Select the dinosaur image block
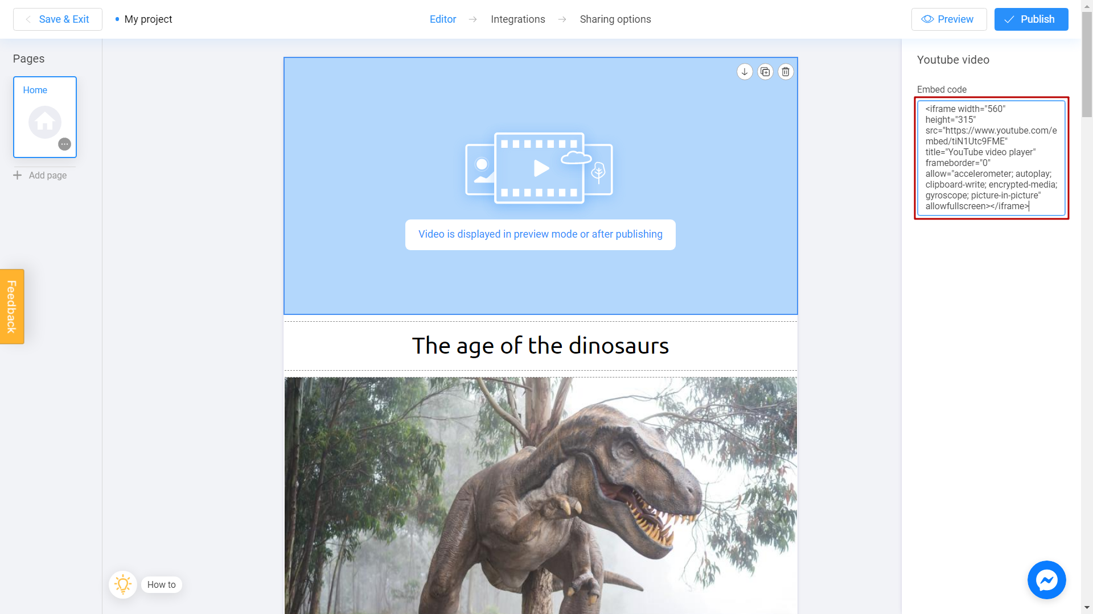The width and height of the screenshot is (1093, 614). point(541,495)
